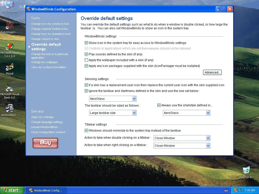Viewport: 259px width, 194px height.
Task: Enable Apply the wallpaper included with a skin
Action: pos(86,60)
